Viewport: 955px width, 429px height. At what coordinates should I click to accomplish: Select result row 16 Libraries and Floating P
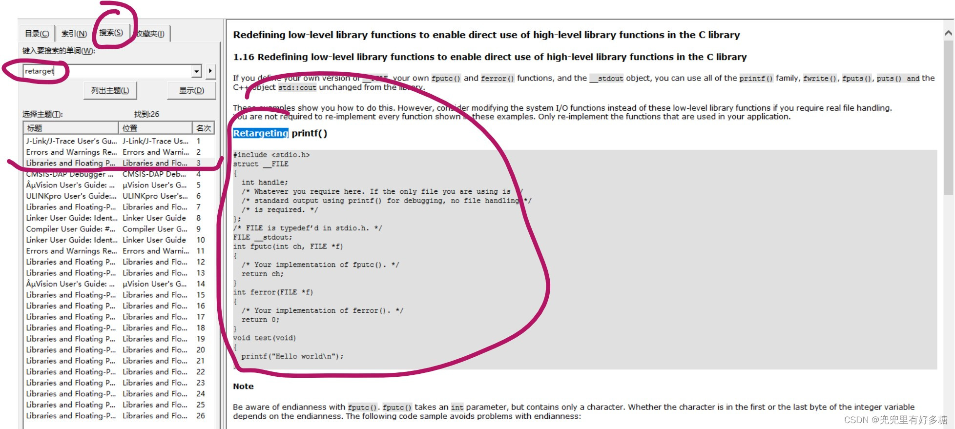(x=119, y=306)
